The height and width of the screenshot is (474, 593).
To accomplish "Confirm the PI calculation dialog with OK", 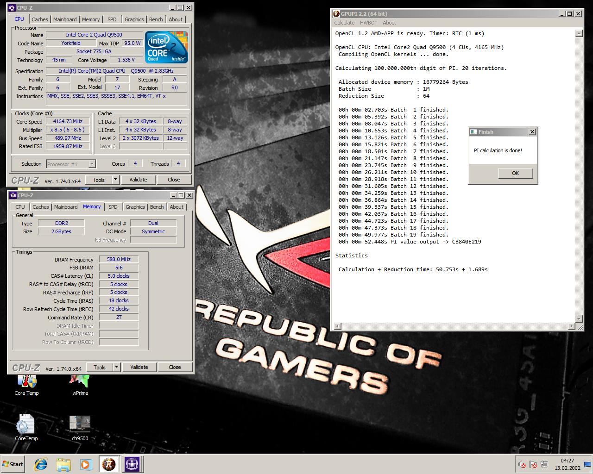I will [516, 173].
